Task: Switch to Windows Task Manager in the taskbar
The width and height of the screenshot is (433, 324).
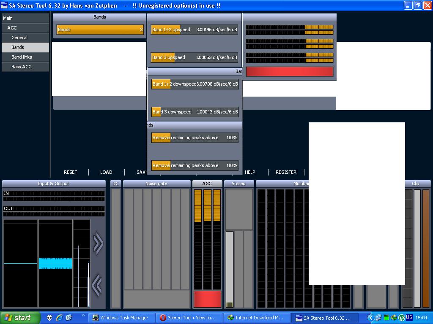Action: [122, 318]
